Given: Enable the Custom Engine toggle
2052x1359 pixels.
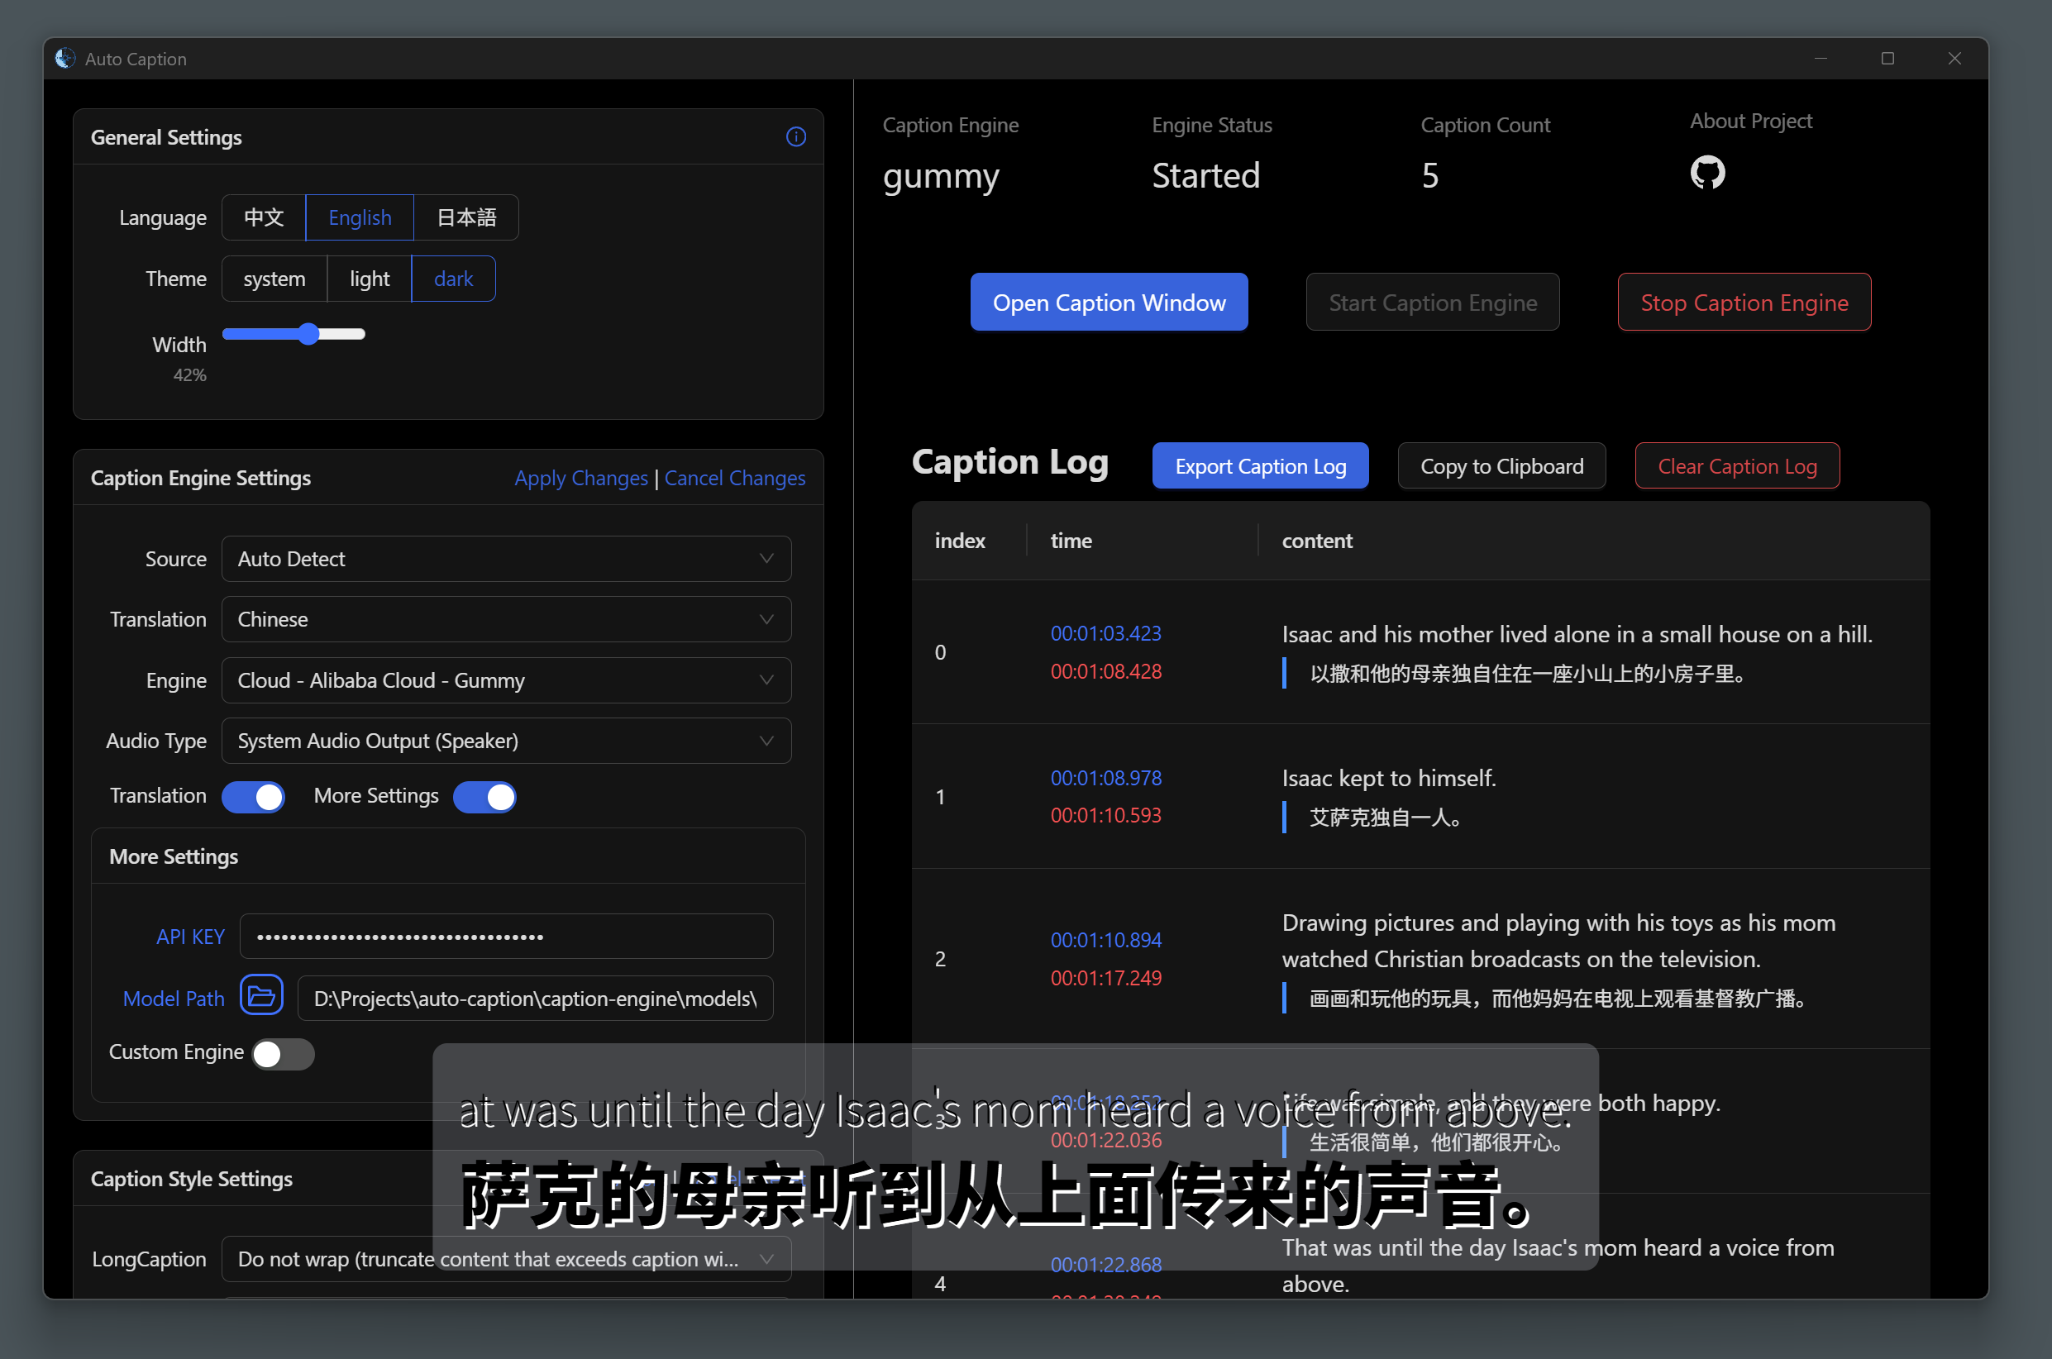Looking at the screenshot, I should coord(283,1053).
